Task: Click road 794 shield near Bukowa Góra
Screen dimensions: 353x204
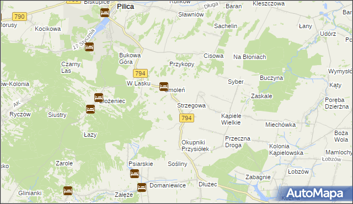Action: (x=140, y=73)
